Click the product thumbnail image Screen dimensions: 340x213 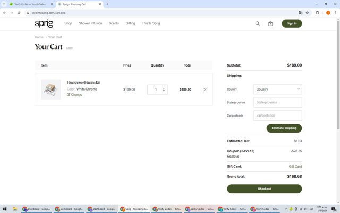tap(51, 89)
